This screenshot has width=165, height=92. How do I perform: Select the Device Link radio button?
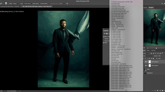104,41
